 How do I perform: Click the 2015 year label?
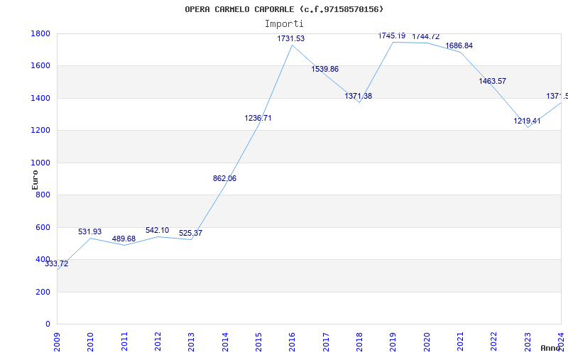258,342
